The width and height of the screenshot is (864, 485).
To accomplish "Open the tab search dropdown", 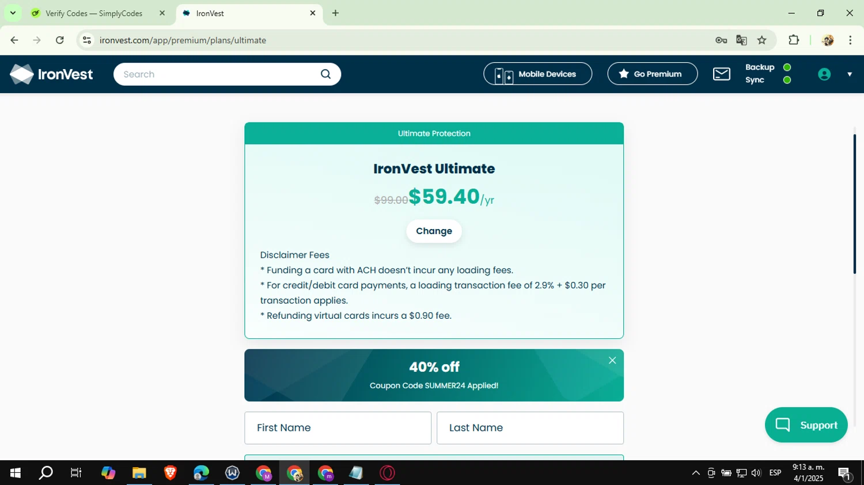I will 13,13.
